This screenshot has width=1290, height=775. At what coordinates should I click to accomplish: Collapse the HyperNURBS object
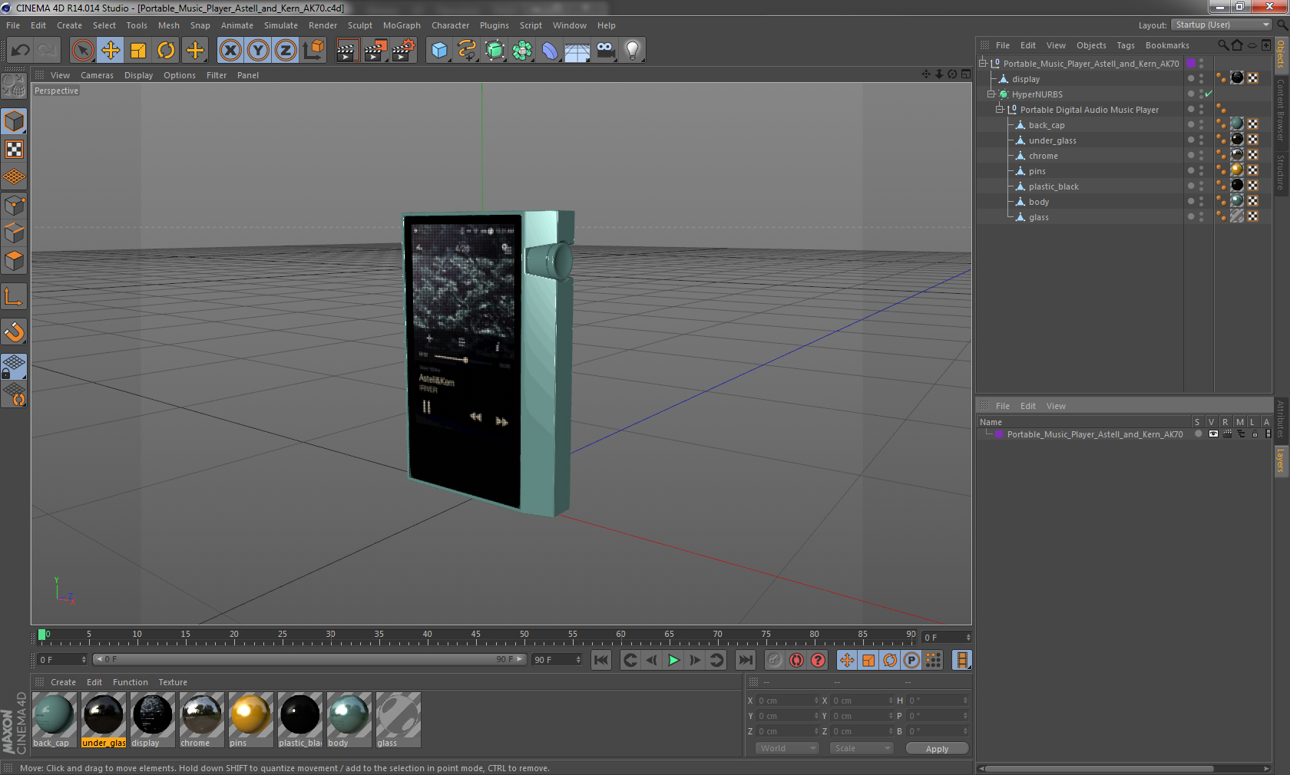(991, 94)
